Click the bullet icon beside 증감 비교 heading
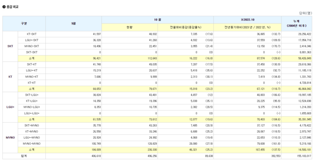The width and height of the screenshot is (315, 163). (x=4, y=7)
